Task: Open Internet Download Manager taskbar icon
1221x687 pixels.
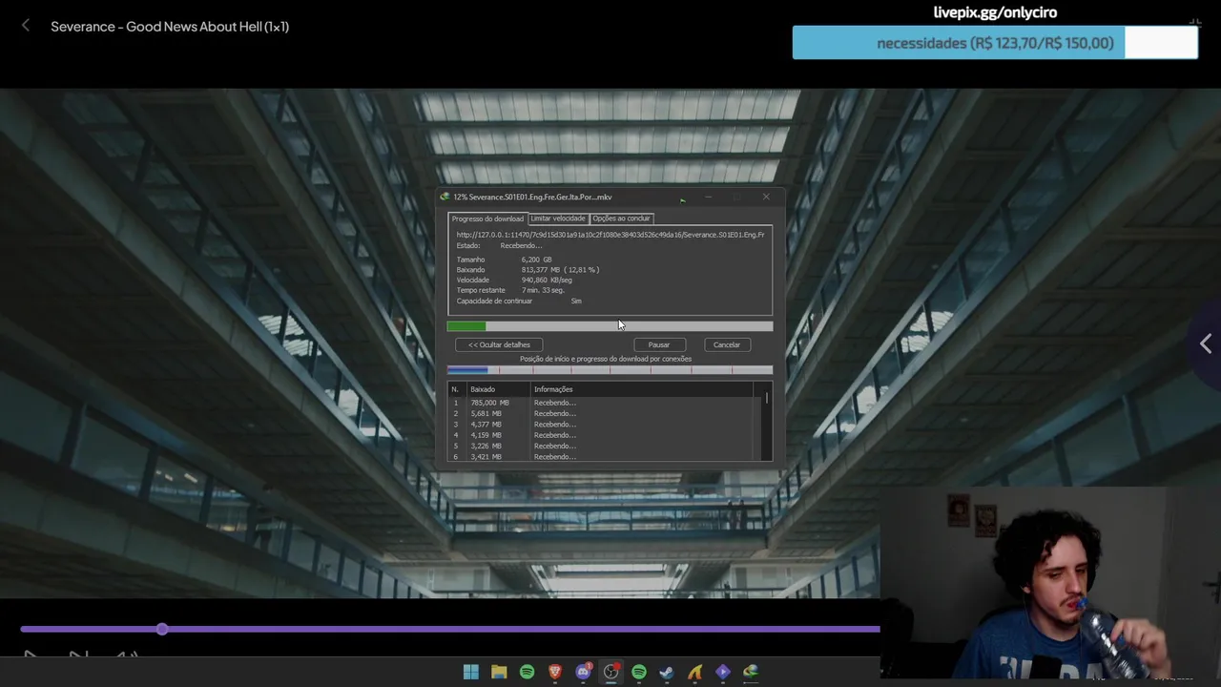Action: click(x=751, y=672)
